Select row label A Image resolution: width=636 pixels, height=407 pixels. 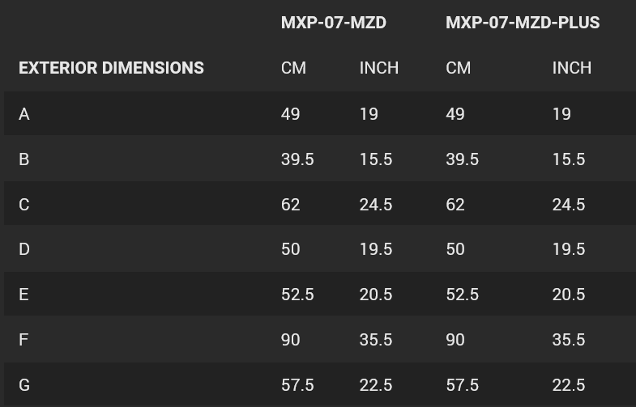(24, 114)
